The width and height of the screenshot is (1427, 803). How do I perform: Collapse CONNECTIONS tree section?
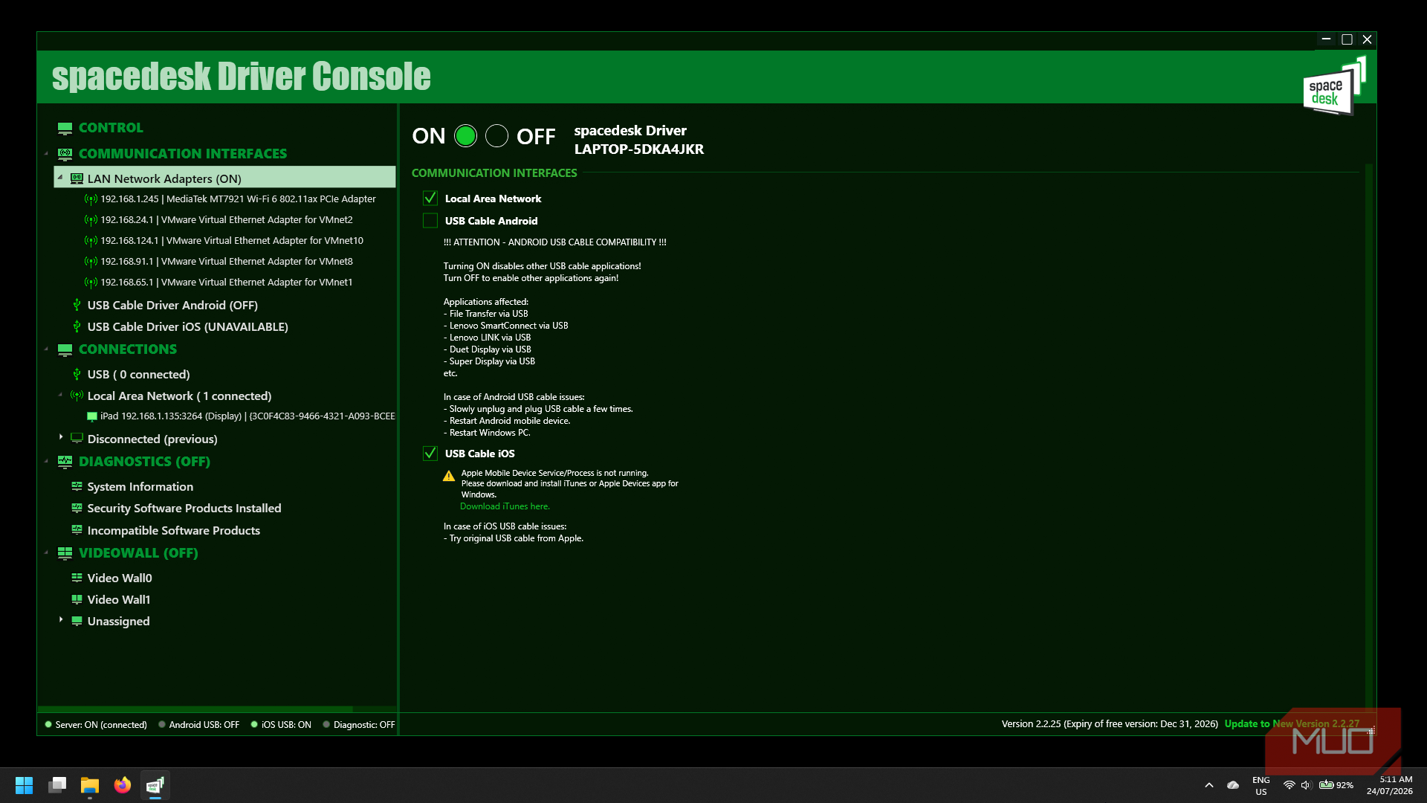[x=46, y=349]
